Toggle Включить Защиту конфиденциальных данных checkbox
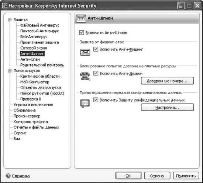The height and width of the screenshot is (183, 203). pyautogui.click(x=96, y=100)
